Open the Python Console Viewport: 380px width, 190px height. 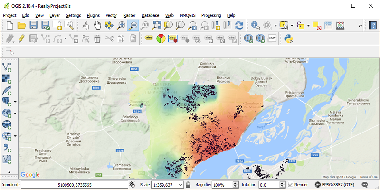pos(288,38)
